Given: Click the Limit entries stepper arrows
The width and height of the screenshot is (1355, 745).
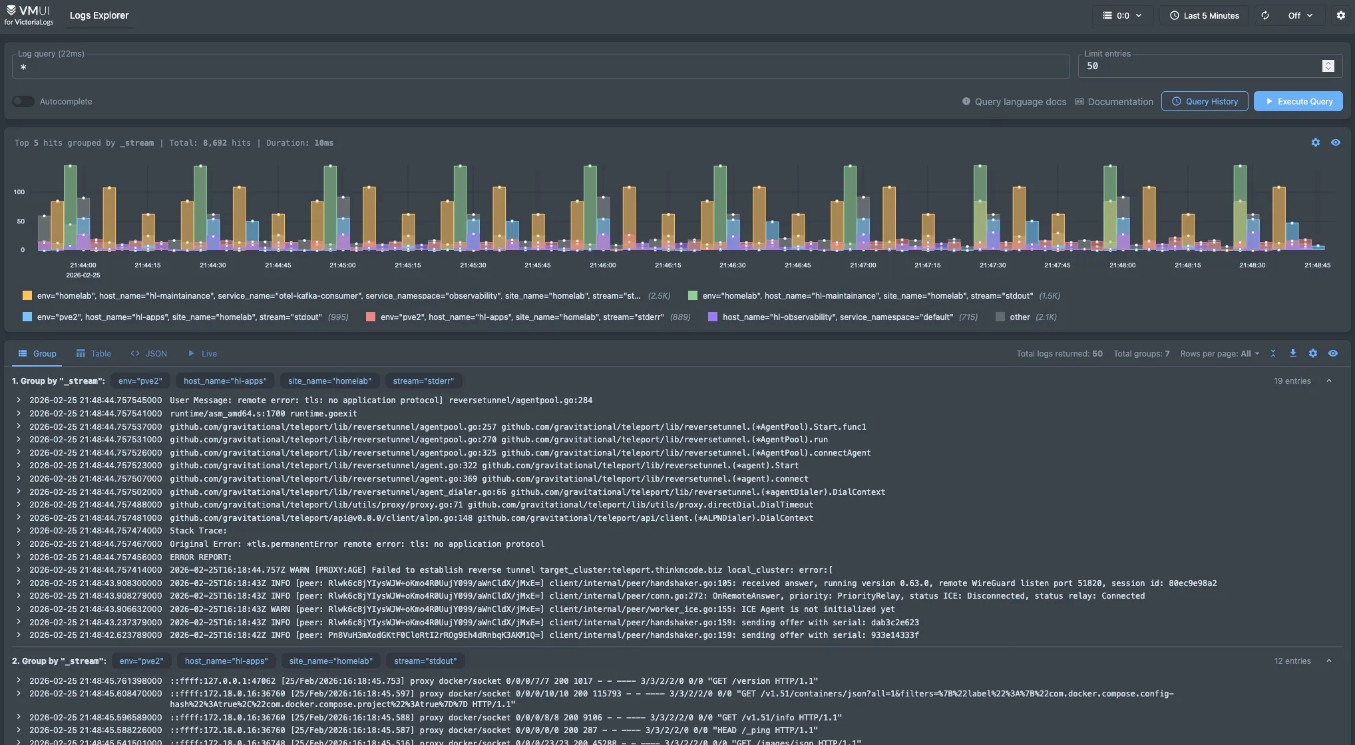Looking at the screenshot, I should tap(1328, 66).
